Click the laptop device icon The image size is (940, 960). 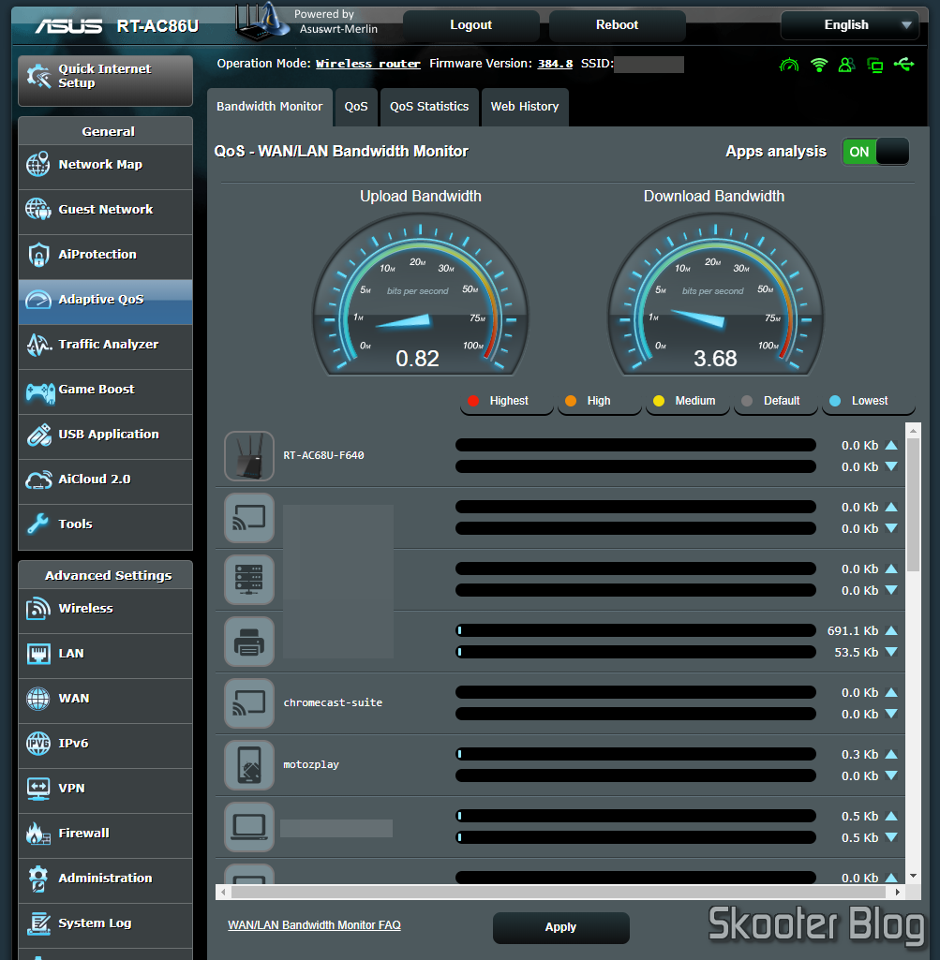[248, 827]
